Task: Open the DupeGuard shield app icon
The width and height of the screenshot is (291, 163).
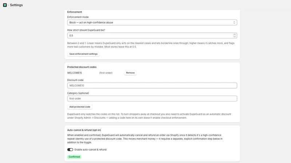Action: (x=5, y=5)
